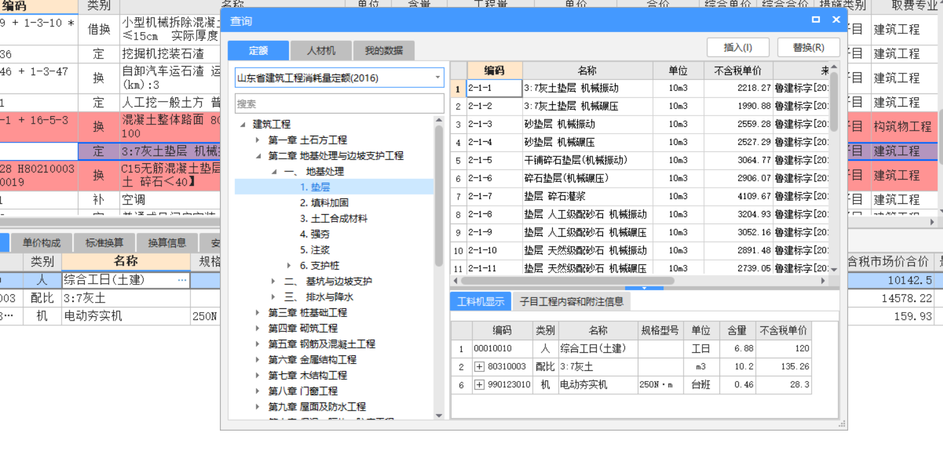Select tree item 3. 土工合成材料
Screen dimensions: 943x467
pyautogui.click(x=334, y=218)
